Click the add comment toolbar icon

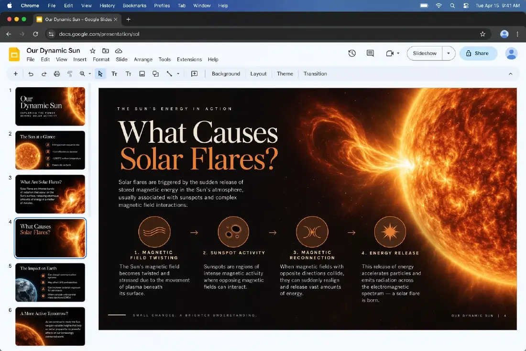click(194, 74)
